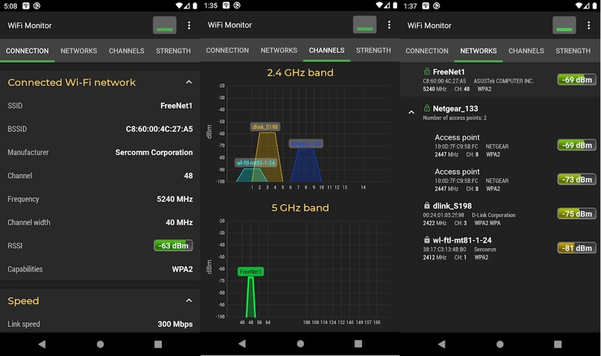
Task: Open the overflow menu on the Networks screen
Action: (x=589, y=25)
